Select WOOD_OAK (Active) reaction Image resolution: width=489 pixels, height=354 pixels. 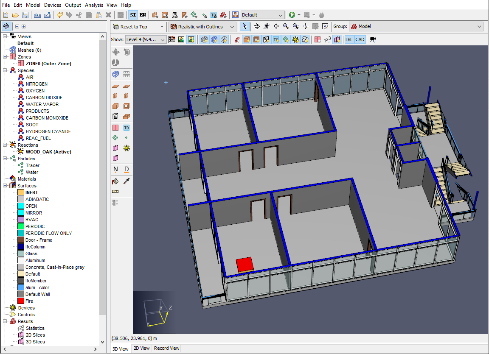click(x=48, y=152)
